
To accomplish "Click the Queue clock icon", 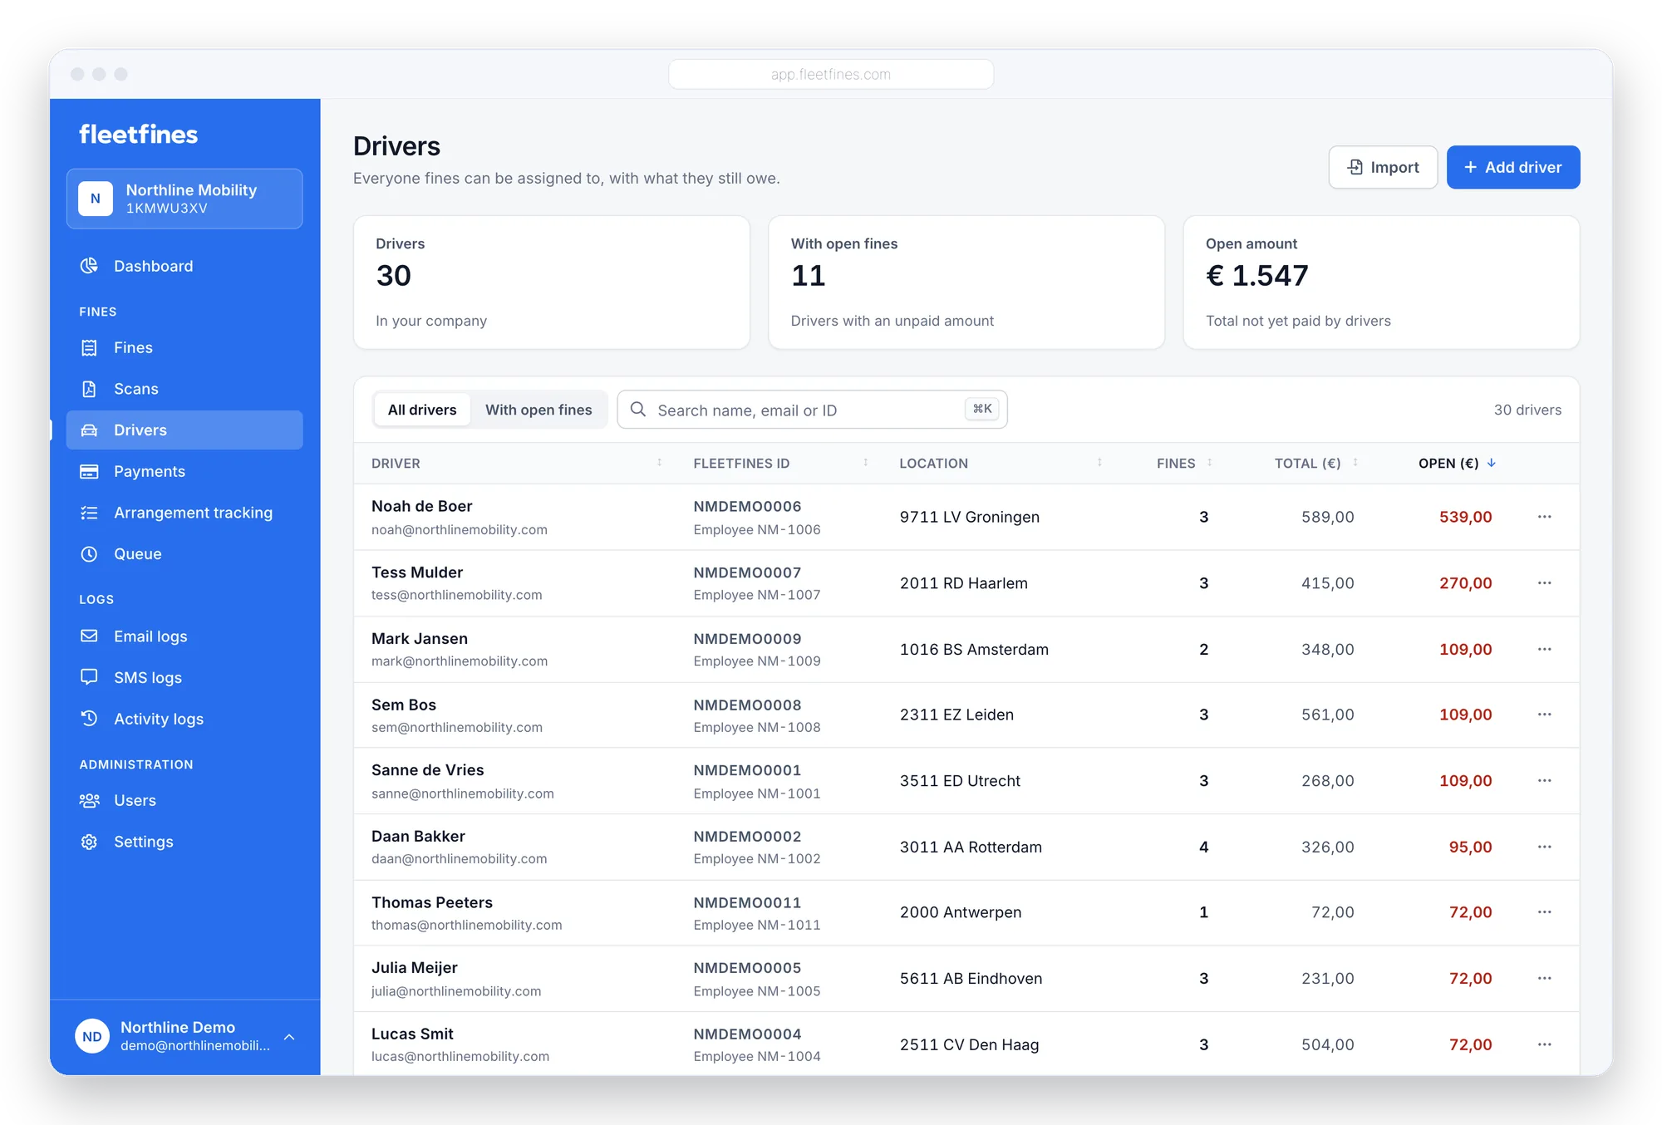I will pyautogui.click(x=89, y=554).
